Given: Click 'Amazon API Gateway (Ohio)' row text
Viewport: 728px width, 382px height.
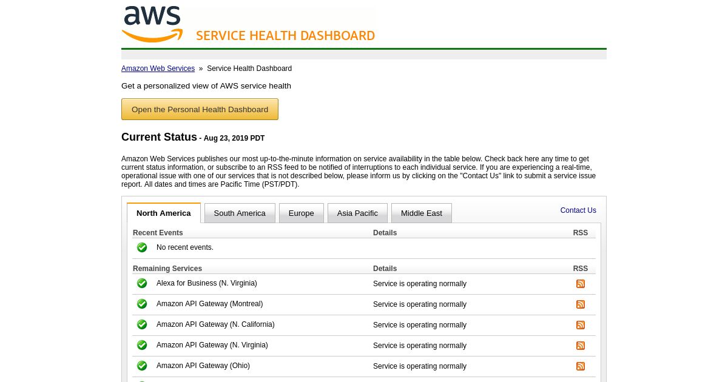Looking at the screenshot, I should (203, 366).
